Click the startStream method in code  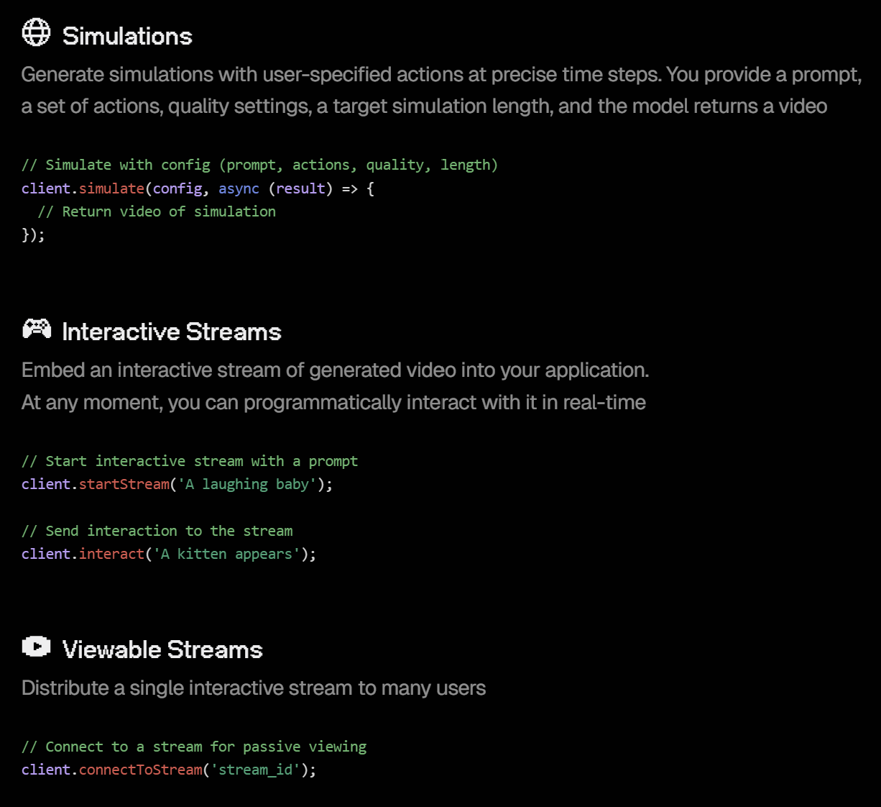(x=124, y=484)
